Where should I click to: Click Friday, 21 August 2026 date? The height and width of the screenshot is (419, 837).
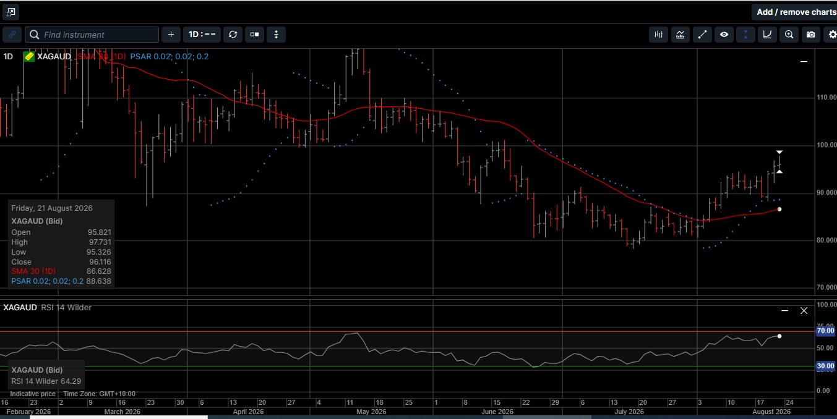coord(52,208)
